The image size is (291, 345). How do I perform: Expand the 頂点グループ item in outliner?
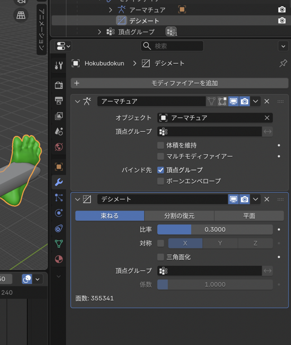99,32
